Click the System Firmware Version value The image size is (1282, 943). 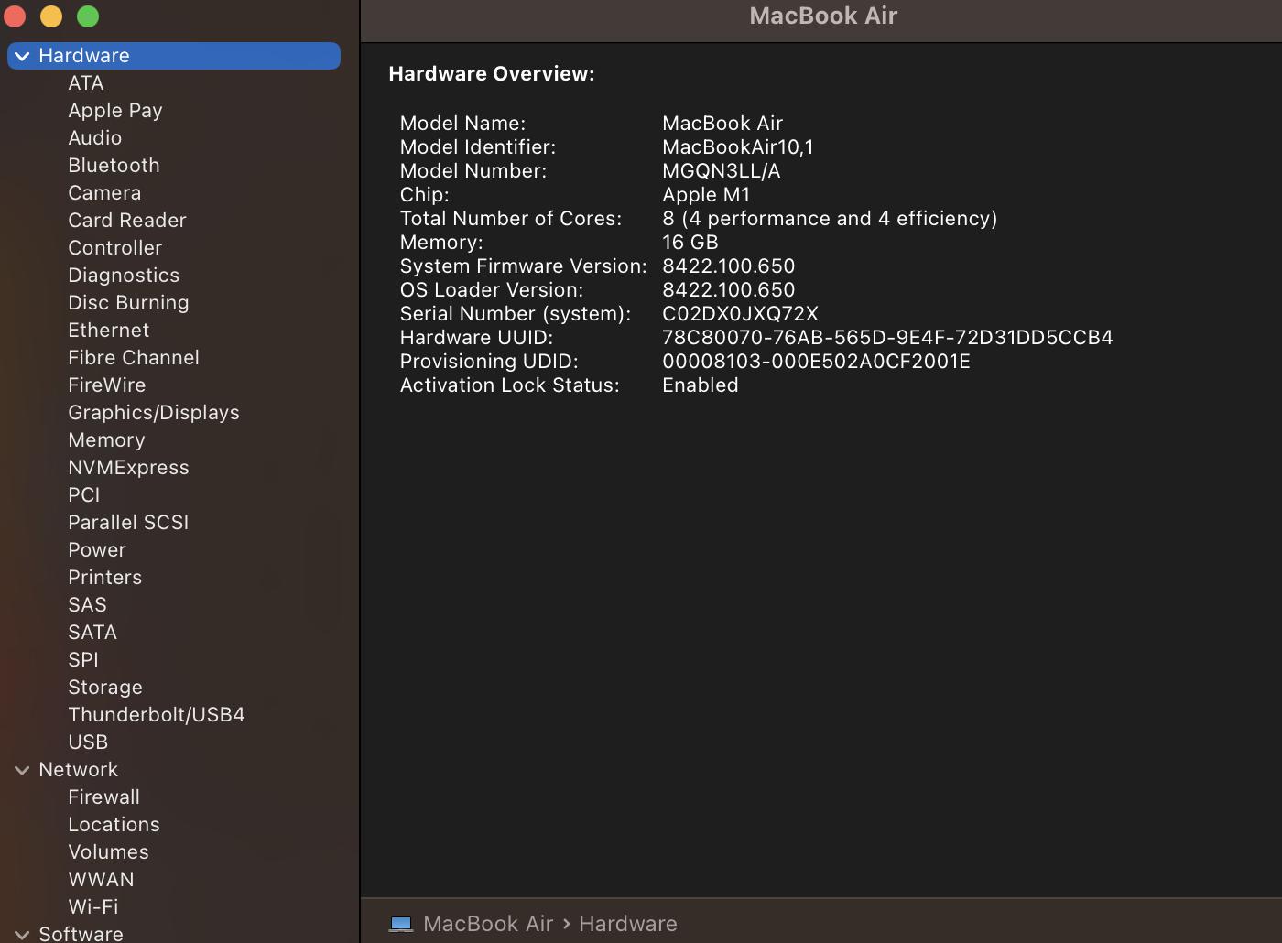click(729, 266)
